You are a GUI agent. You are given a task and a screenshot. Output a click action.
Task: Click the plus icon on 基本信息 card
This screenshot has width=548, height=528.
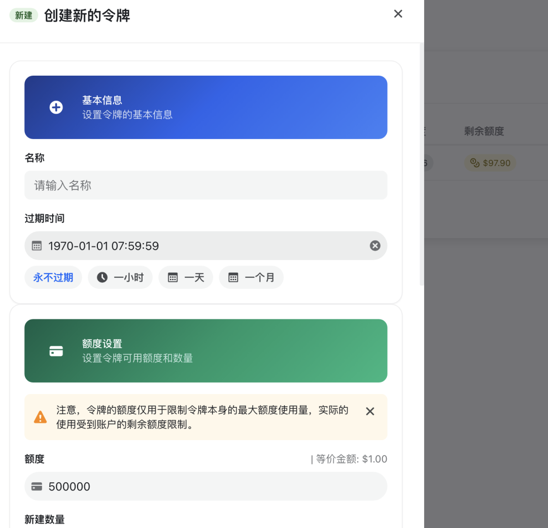tap(56, 107)
